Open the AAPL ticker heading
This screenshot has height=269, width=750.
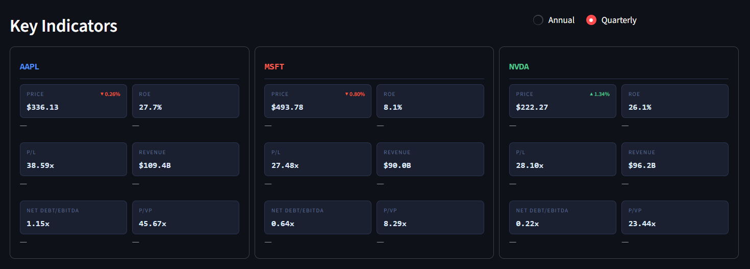click(30, 67)
